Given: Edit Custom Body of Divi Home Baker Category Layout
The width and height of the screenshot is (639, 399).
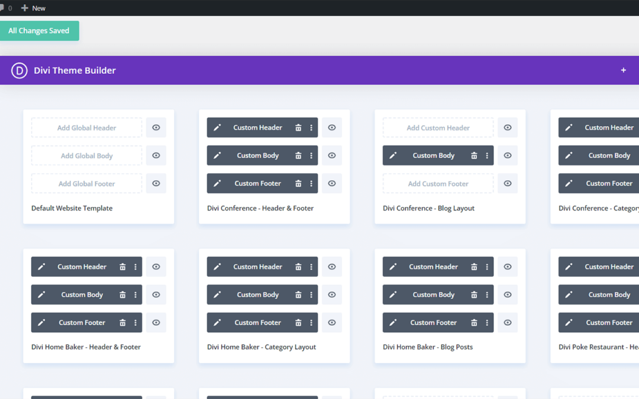Looking at the screenshot, I should pyautogui.click(x=217, y=295).
